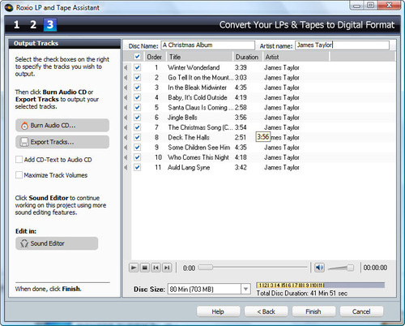Image resolution: width=405 pixels, height=326 pixels.
Task: Click The Christmas Song track title
Action: [x=200, y=127]
